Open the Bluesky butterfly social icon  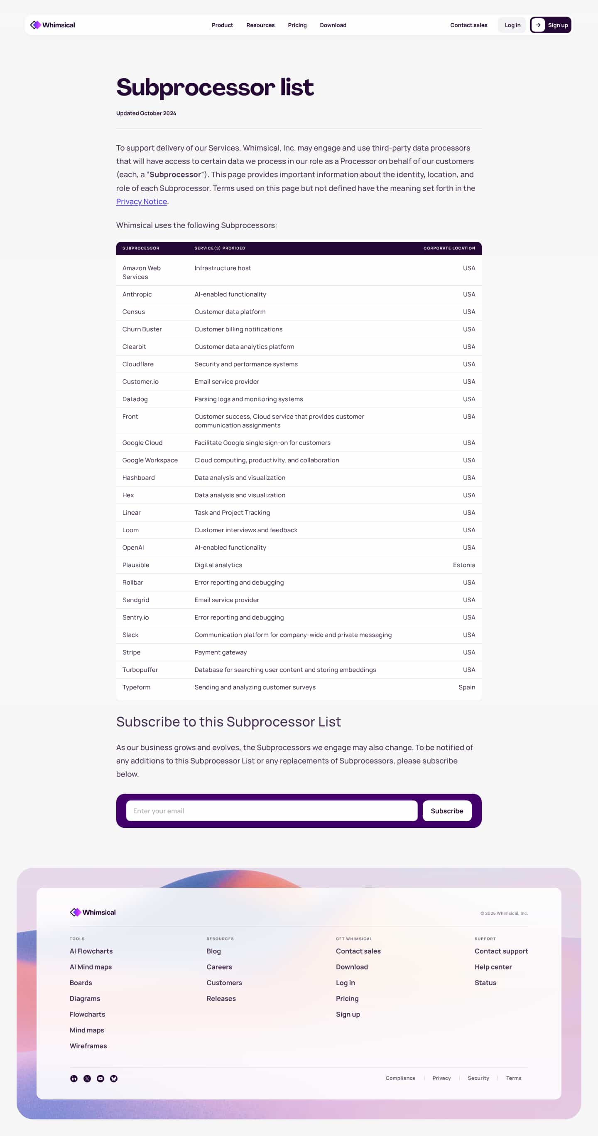click(114, 1078)
